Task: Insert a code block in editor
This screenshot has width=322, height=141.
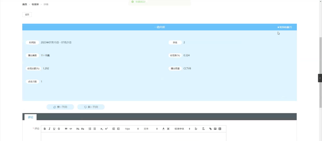Action: [x=71, y=129]
